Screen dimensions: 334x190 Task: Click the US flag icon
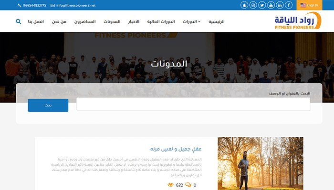(303, 5)
